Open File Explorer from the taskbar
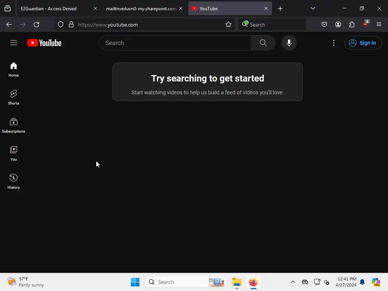 tap(237, 282)
